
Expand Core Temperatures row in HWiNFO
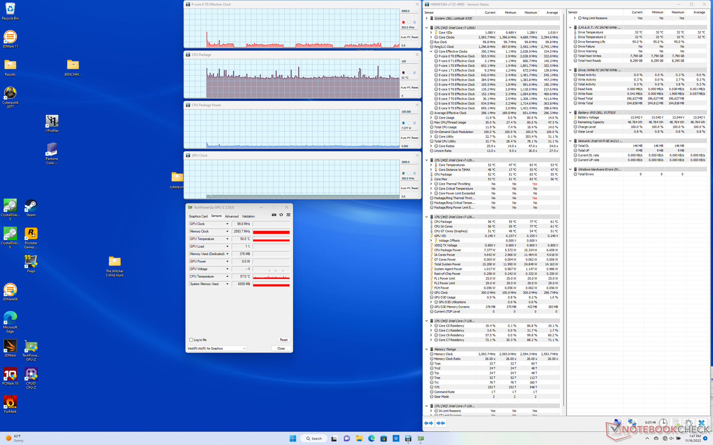pos(431,165)
